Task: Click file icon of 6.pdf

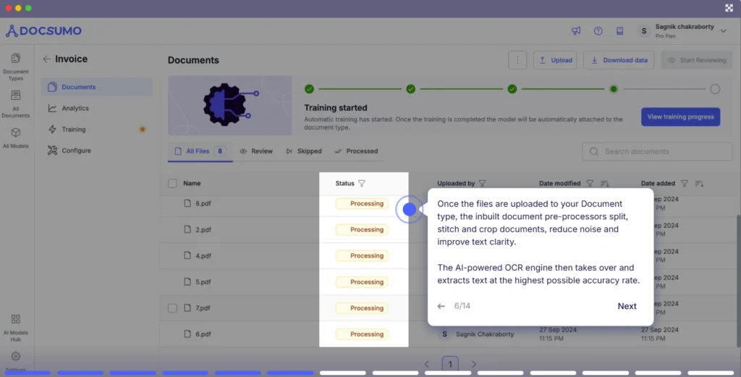Action: (x=187, y=334)
